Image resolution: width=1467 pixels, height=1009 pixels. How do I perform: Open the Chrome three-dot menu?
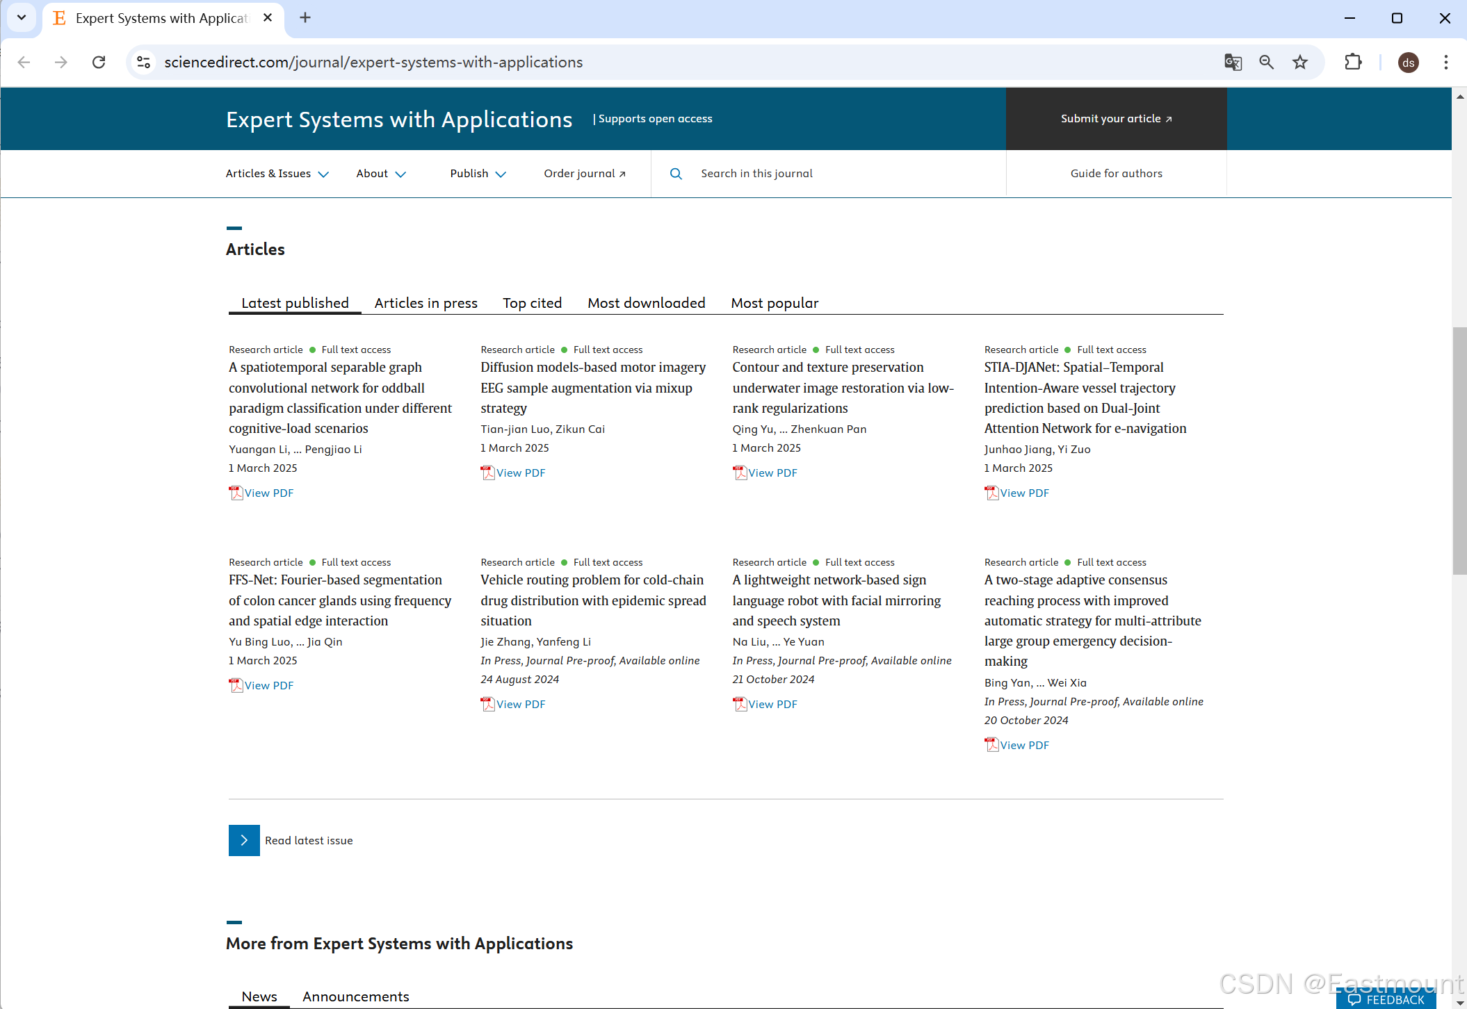1445,63
